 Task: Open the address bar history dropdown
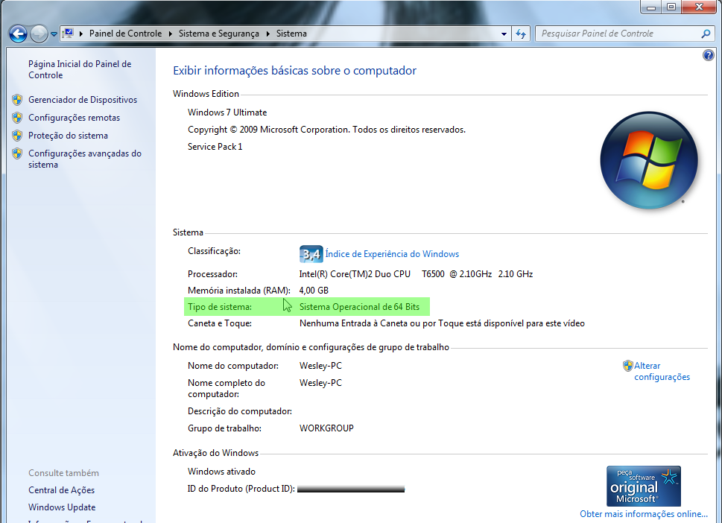504,34
